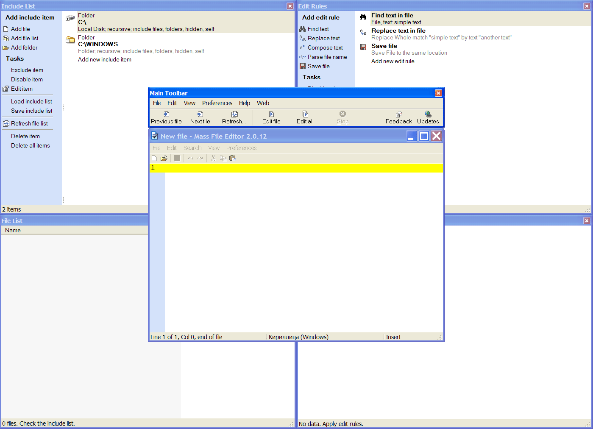Select the C:\WINDOWS folder include item
The width and height of the screenshot is (593, 429).
[178, 44]
